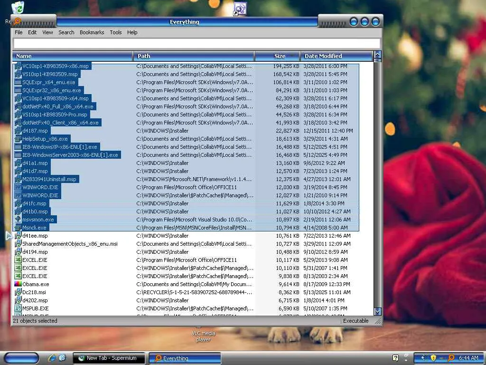The image size is (486, 365).
Task: Select the file IE8-WindowsServer2003-x86-ENU[1].exe
Action: point(70,155)
